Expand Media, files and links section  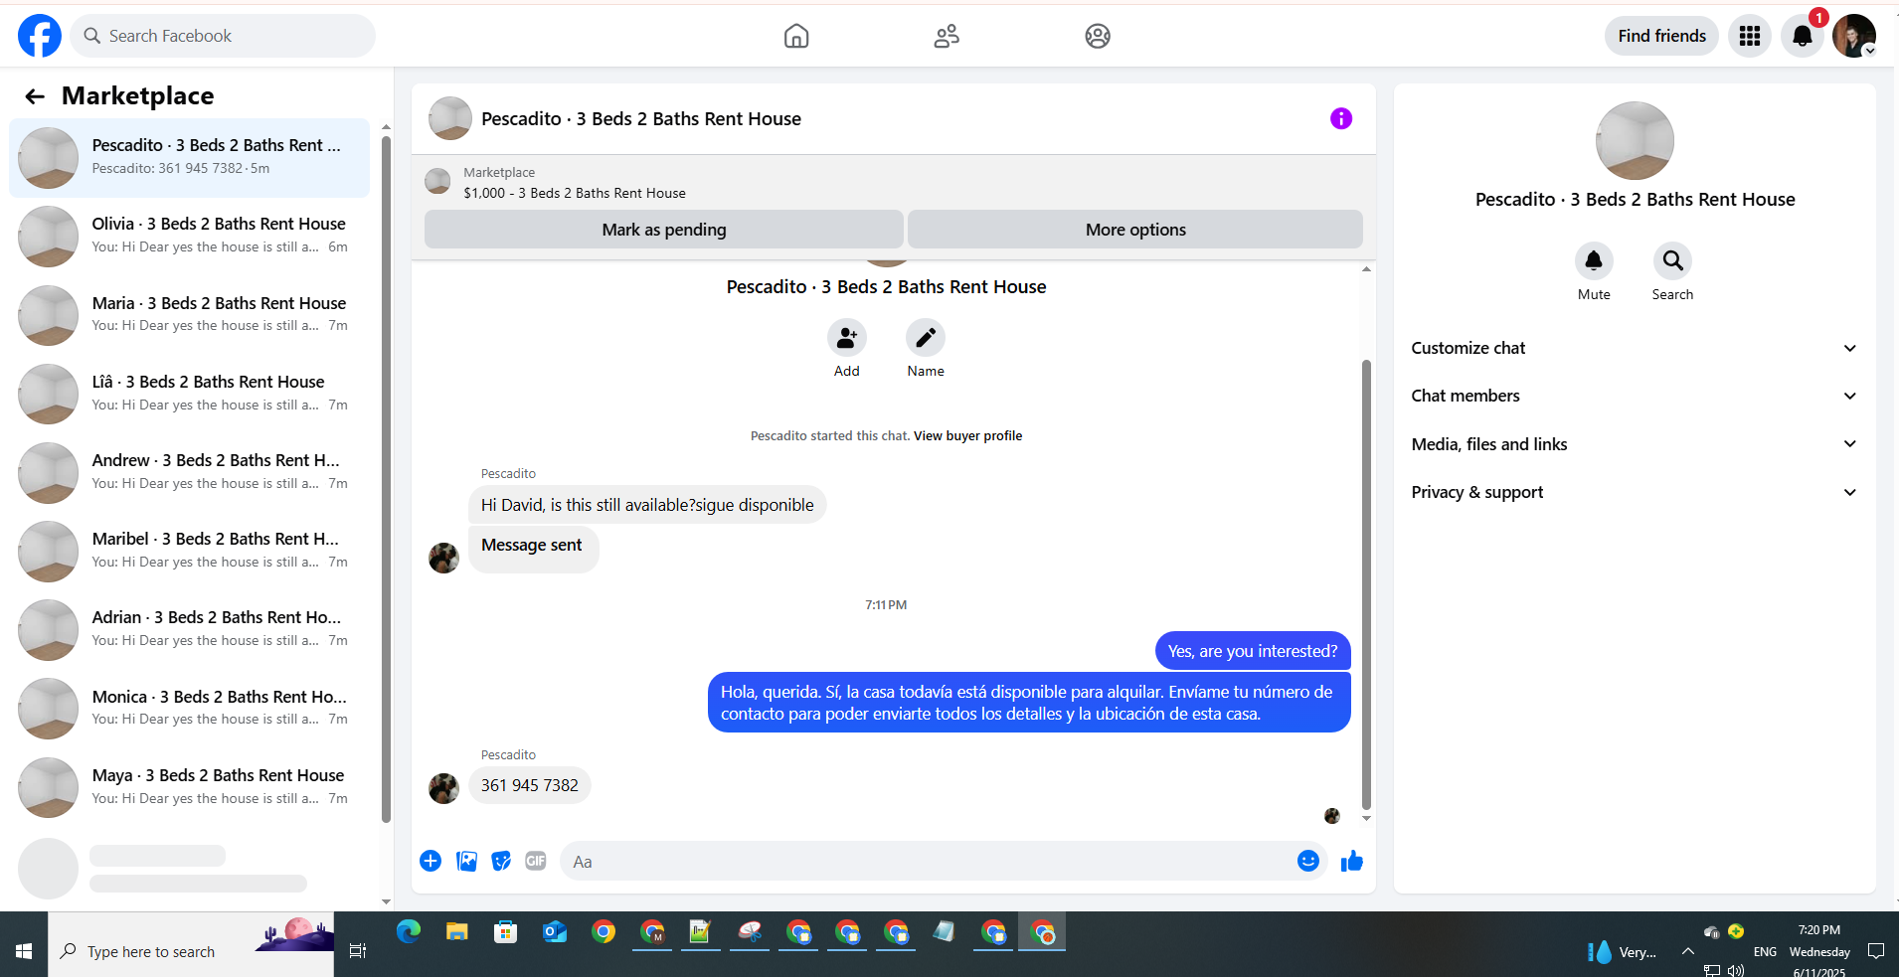[1635, 444]
